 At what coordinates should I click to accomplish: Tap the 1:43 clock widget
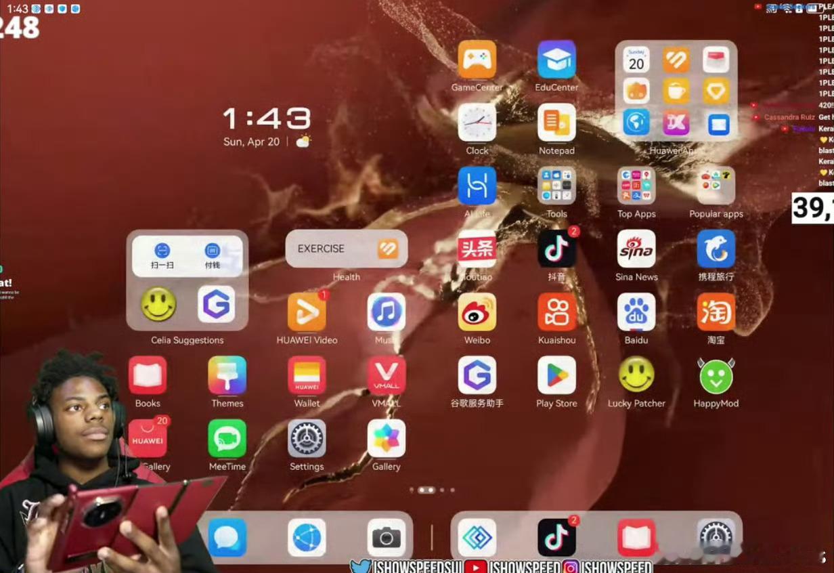click(x=267, y=119)
